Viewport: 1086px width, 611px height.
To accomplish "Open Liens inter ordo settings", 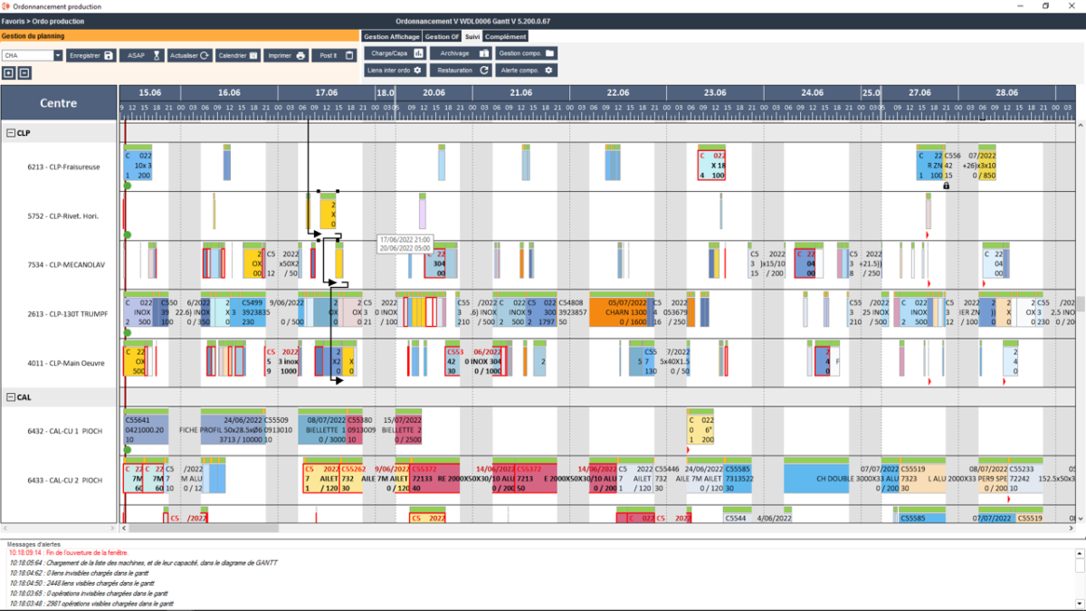I will point(395,70).
